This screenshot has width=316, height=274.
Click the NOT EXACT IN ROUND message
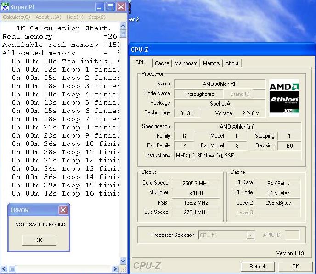pos(40,224)
